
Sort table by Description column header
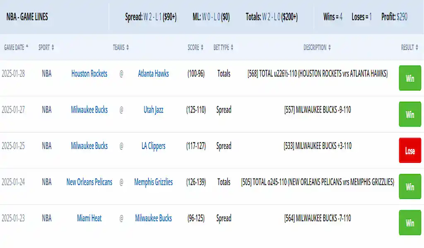click(317, 48)
